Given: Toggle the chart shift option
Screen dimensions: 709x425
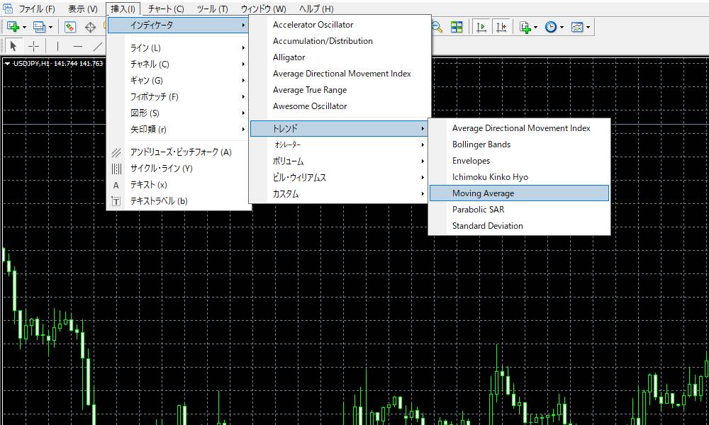Looking at the screenshot, I should pos(501,26).
